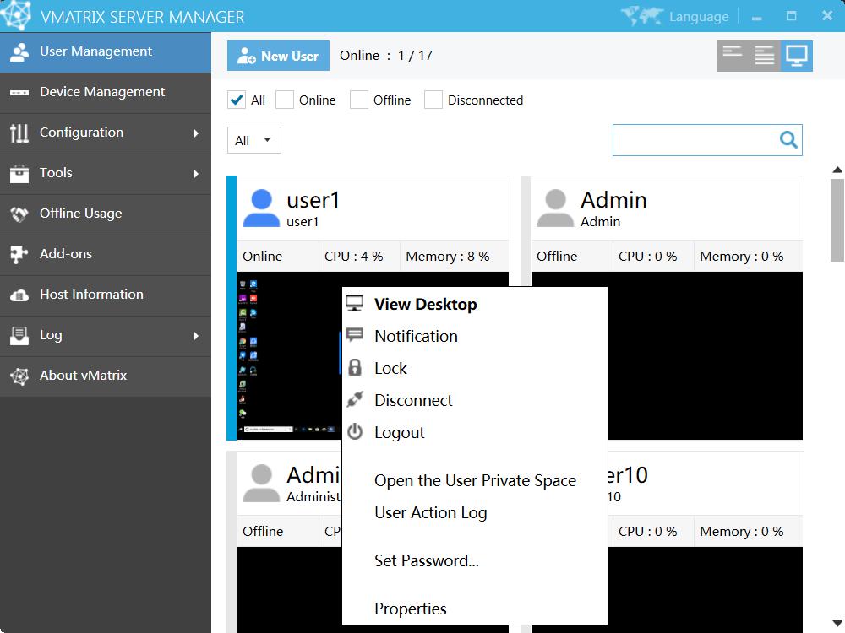Click the vMatrix logo in title bar

click(x=15, y=15)
